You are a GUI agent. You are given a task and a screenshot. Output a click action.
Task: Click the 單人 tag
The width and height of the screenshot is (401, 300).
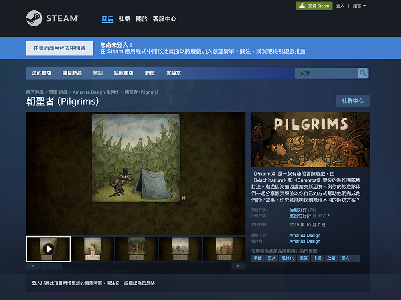tap(345, 258)
